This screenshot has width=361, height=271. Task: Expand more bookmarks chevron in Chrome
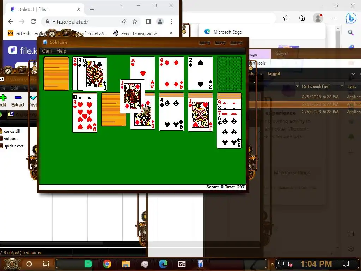[x=171, y=34]
